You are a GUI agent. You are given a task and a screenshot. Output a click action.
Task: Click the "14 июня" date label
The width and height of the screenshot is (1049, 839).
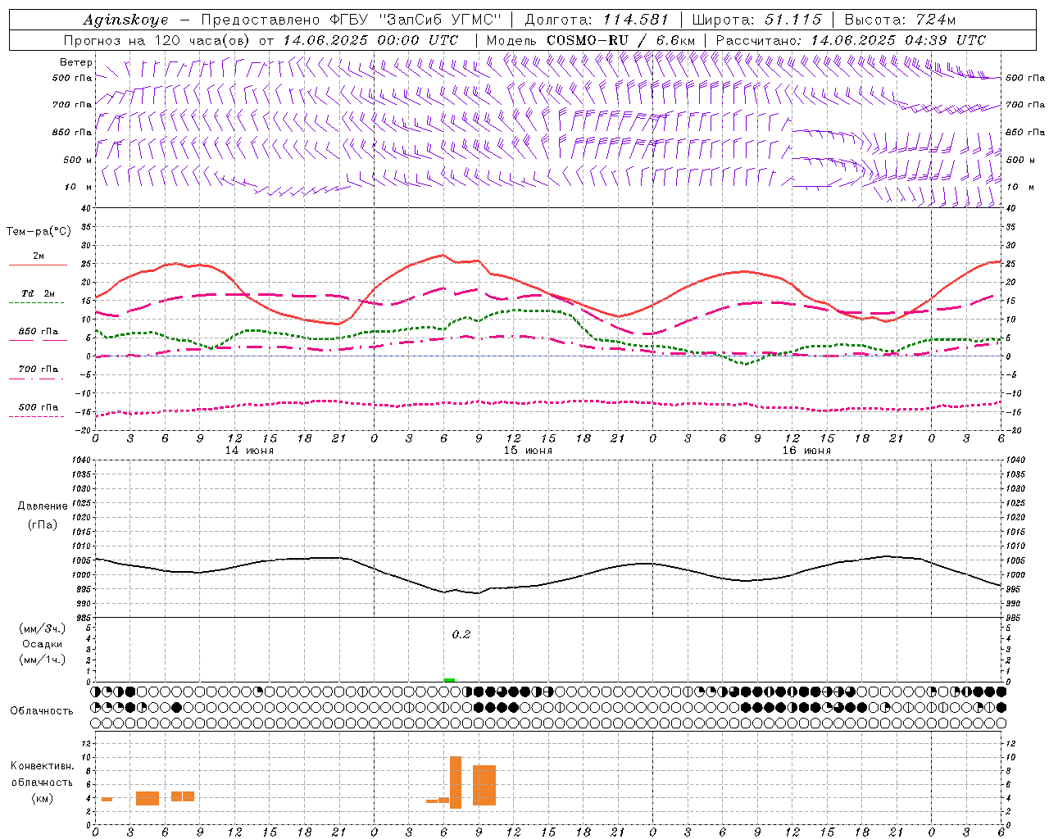click(x=249, y=451)
